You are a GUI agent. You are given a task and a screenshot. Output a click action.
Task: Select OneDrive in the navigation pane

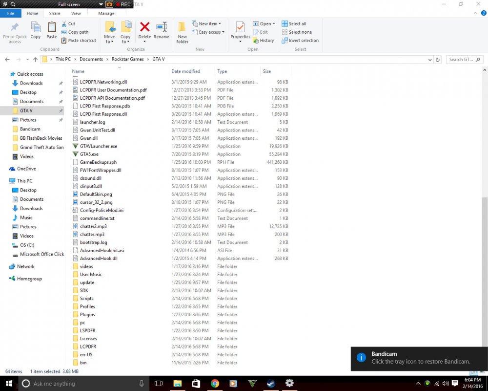26,169
